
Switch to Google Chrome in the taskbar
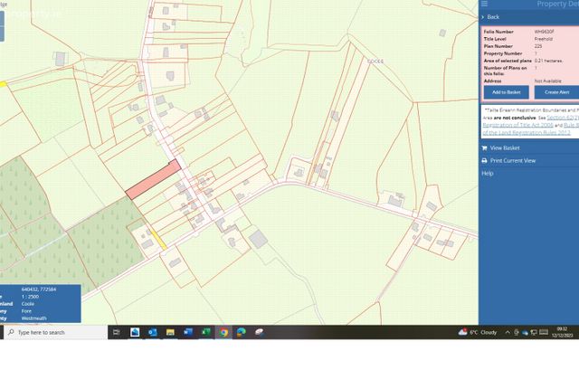pos(223,332)
